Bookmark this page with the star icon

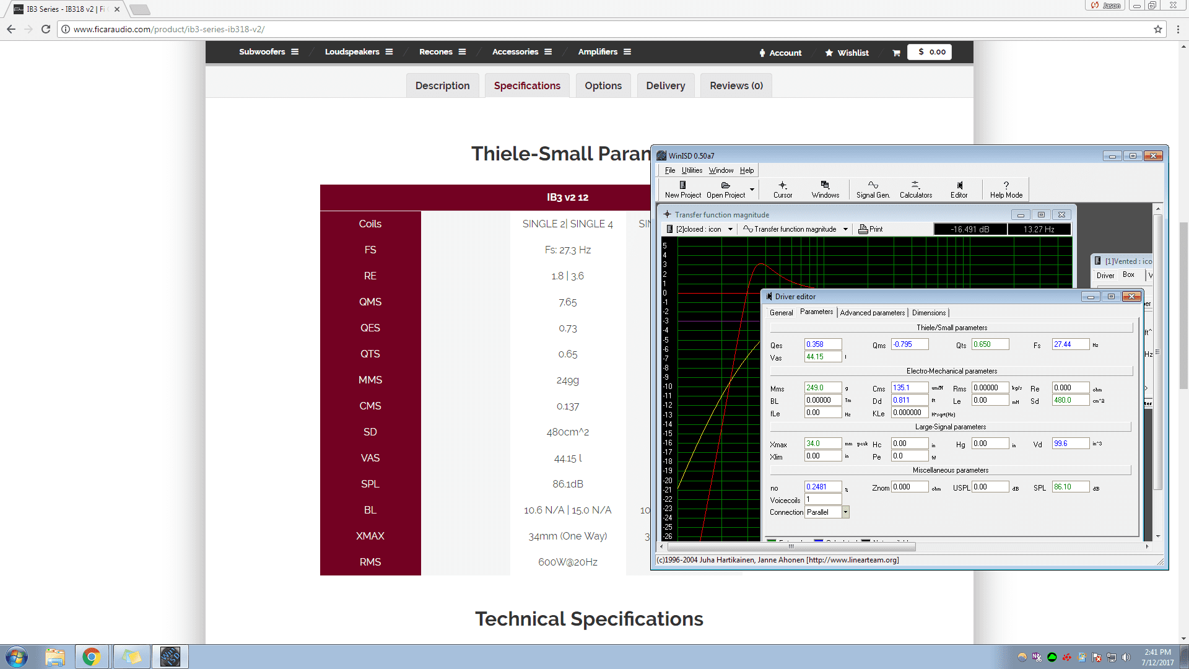[1158, 29]
